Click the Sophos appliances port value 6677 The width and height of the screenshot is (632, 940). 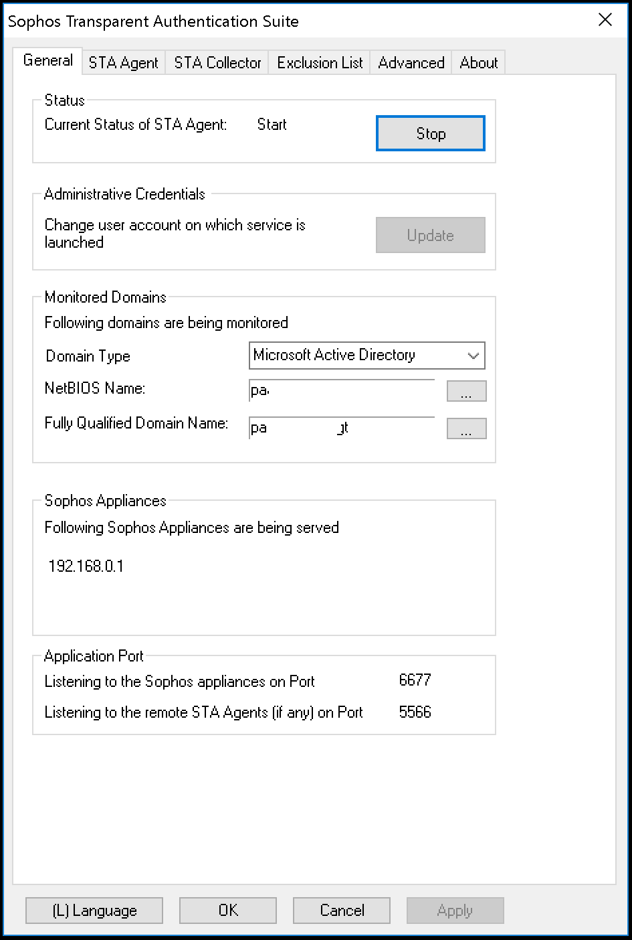point(415,680)
